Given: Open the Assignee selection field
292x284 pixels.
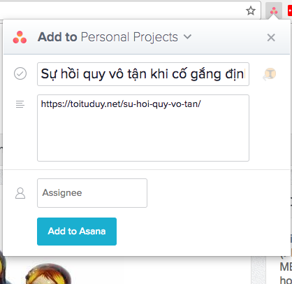Looking at the screenshot, I should click(92, 193).
